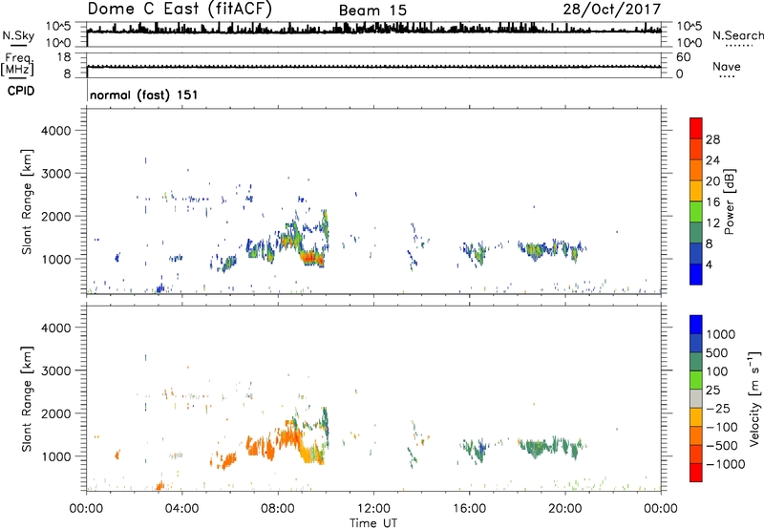Click 'Slant Range [km]' label of velocity panel
764x529 pixels.
27,399
